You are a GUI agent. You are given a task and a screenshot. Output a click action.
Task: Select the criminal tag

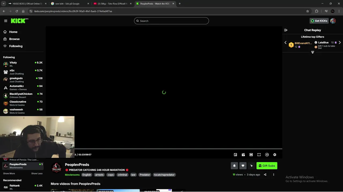click(122, 175)
